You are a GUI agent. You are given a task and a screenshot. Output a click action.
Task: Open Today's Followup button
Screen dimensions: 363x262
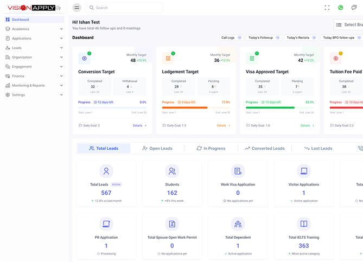pyautogui.click(x=264, y=37)
